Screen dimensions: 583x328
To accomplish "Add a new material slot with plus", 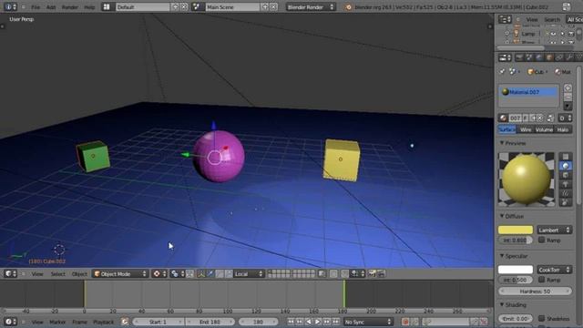I will [x=568, y=88].
